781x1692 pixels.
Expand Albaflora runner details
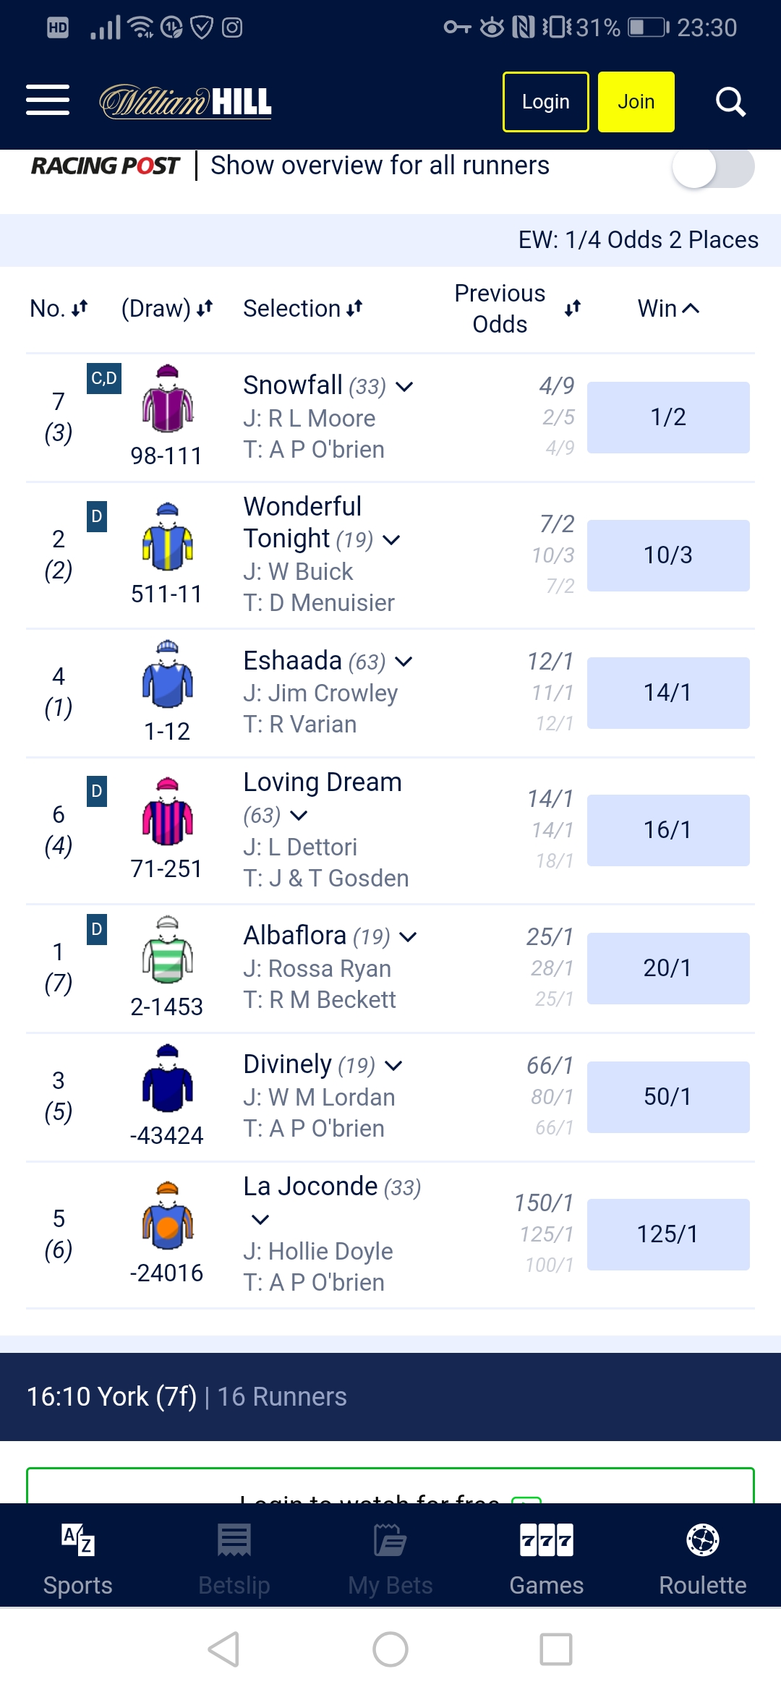tap(409, 937)
